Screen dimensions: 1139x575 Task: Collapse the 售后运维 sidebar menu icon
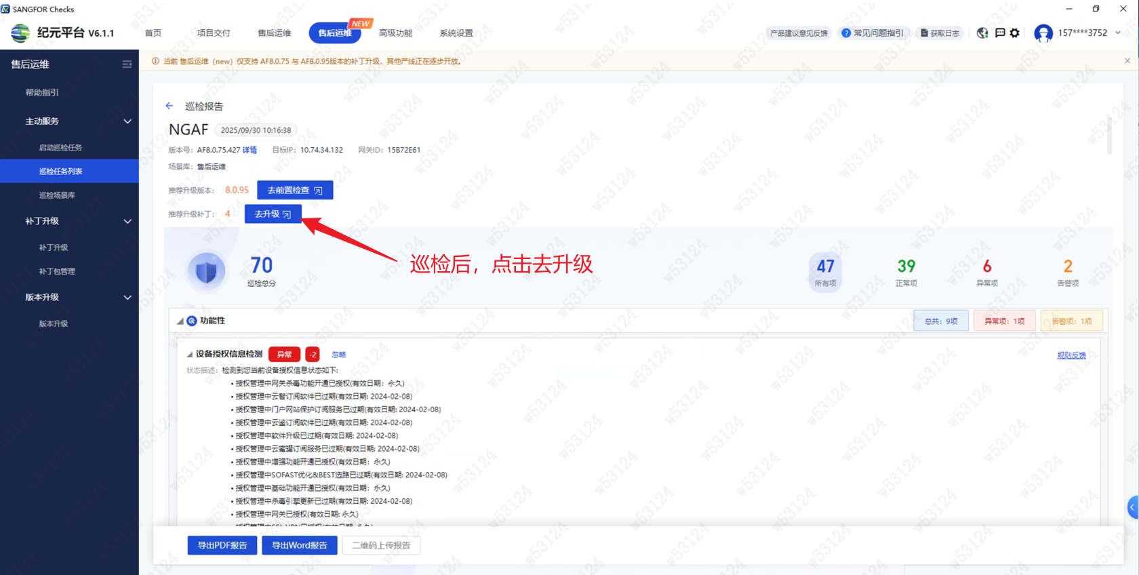[127, 64]
